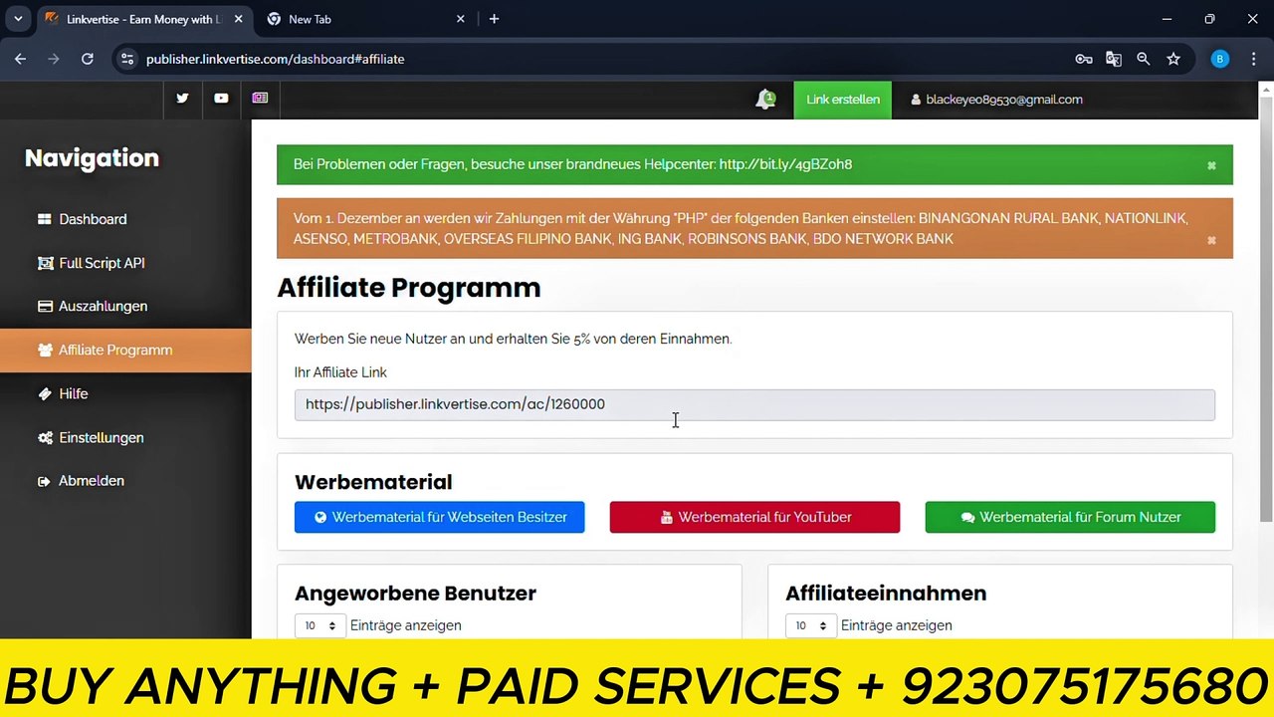The height and width of the screenshot is (717, 1274).
Task: Open the Chrome profile avatar B
Action: click(1220, 59)
